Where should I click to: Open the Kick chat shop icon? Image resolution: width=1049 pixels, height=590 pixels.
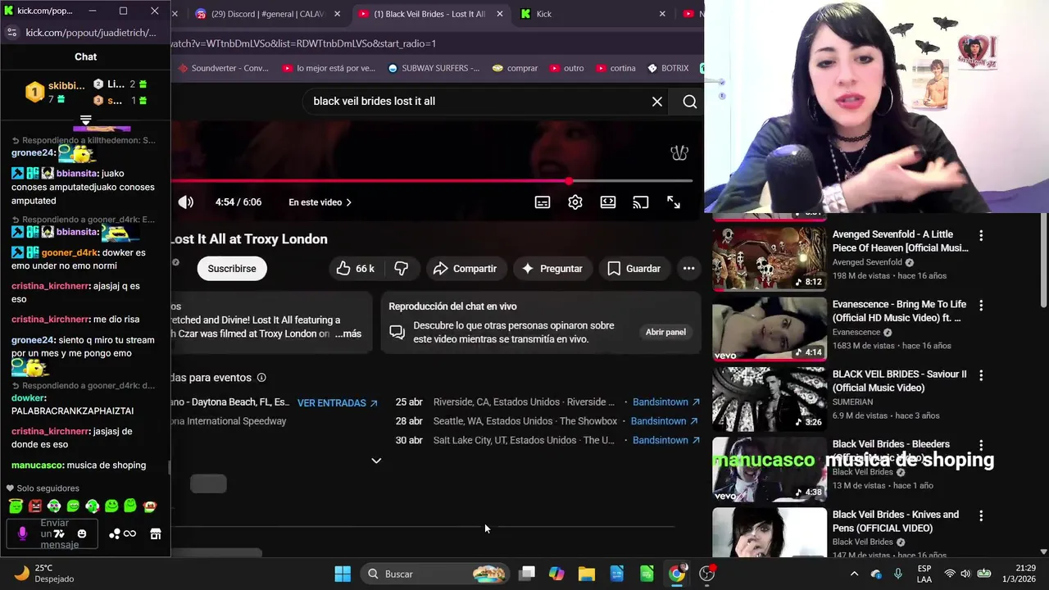pos(155,534)
